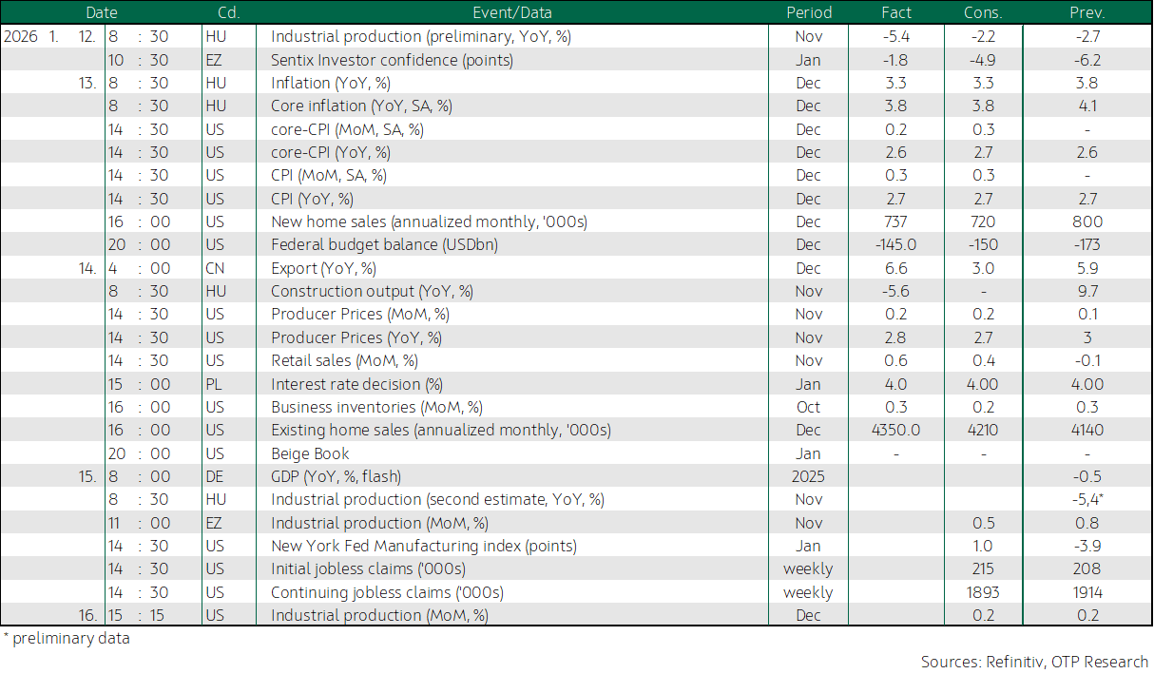This screenshot has width=1154, height=674.
Task: Click the Beige Book event entry
Action: (x=310, y=453)
